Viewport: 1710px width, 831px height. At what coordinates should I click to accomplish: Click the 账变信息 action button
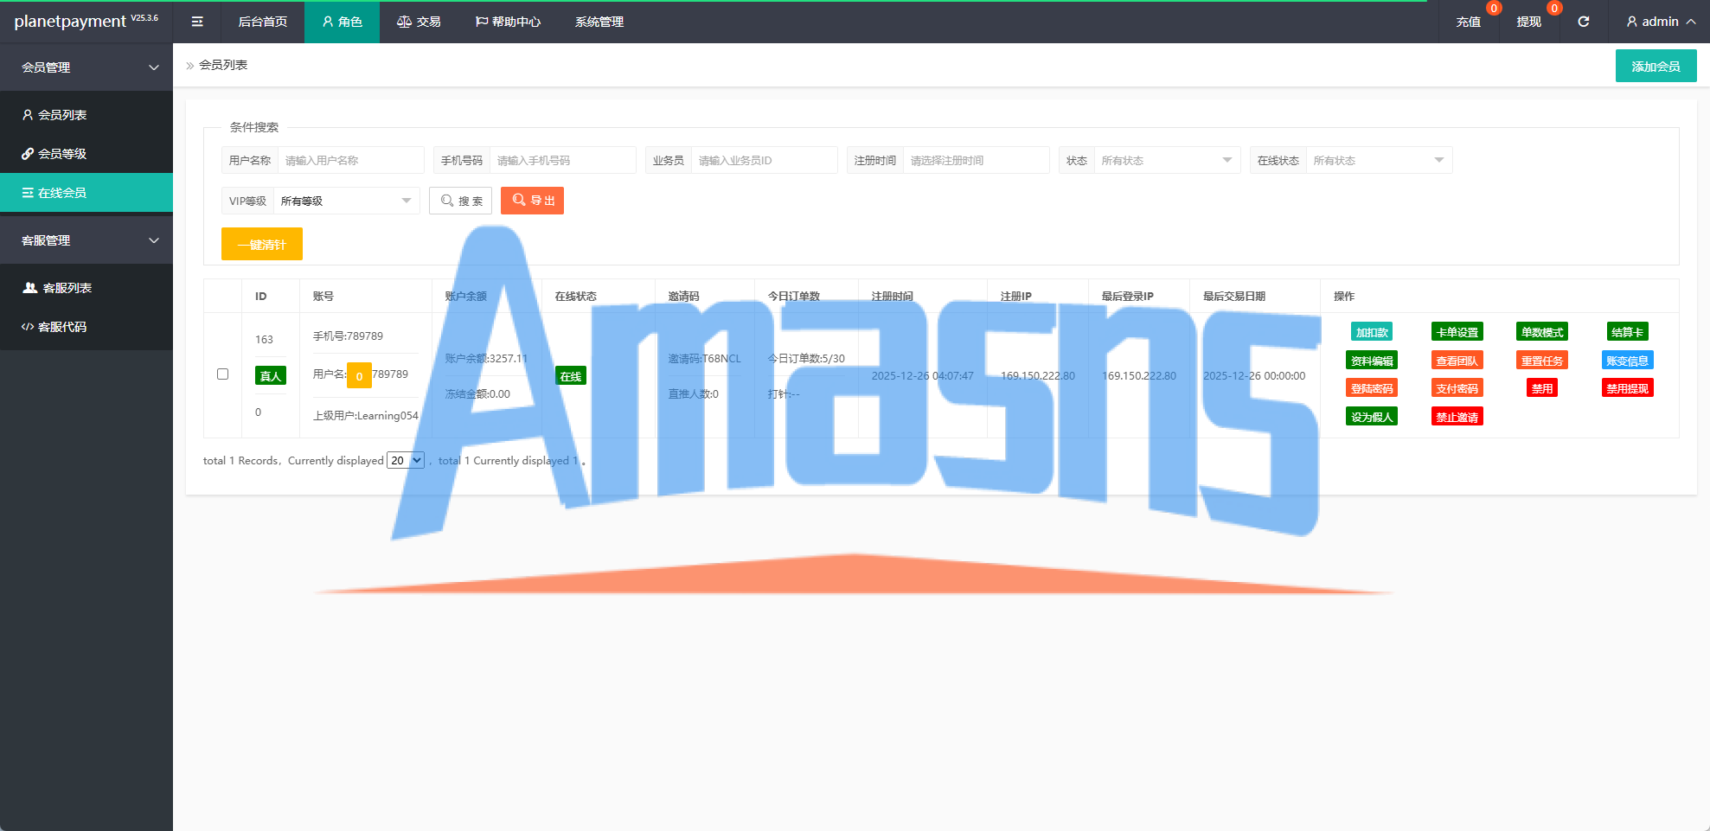(1628, 361)
